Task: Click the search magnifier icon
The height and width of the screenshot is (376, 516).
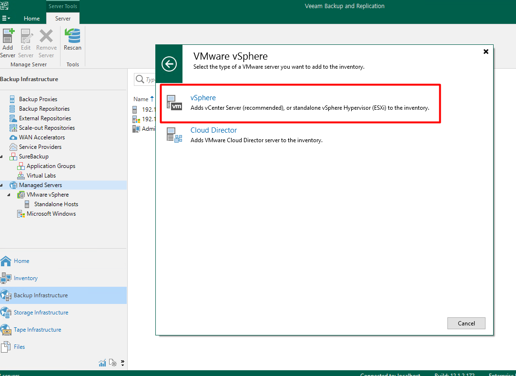Action: pos(140,79)
